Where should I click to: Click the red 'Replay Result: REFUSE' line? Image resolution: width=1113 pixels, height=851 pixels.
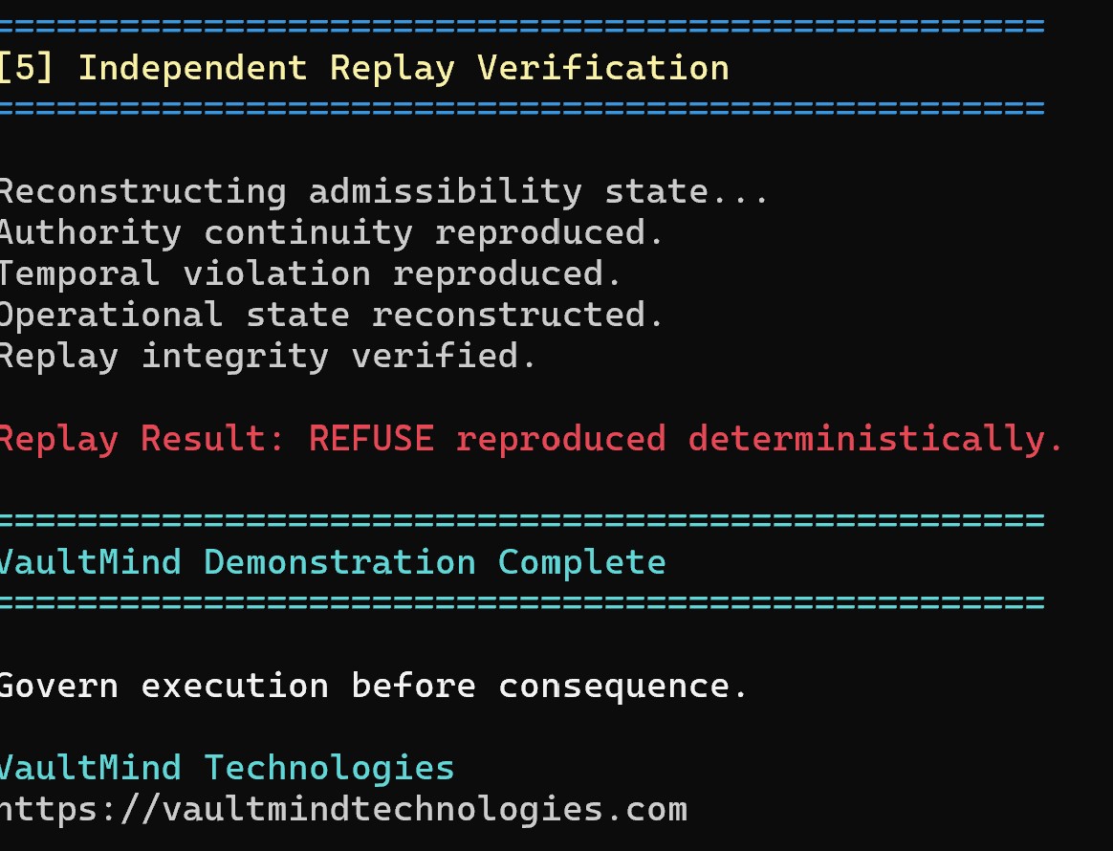[531, 439]
